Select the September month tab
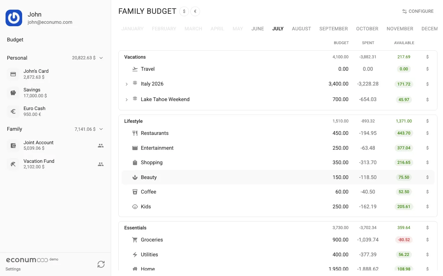Image resolution: width=443 pixels, height=276 pixels. (x=334, y=29)
